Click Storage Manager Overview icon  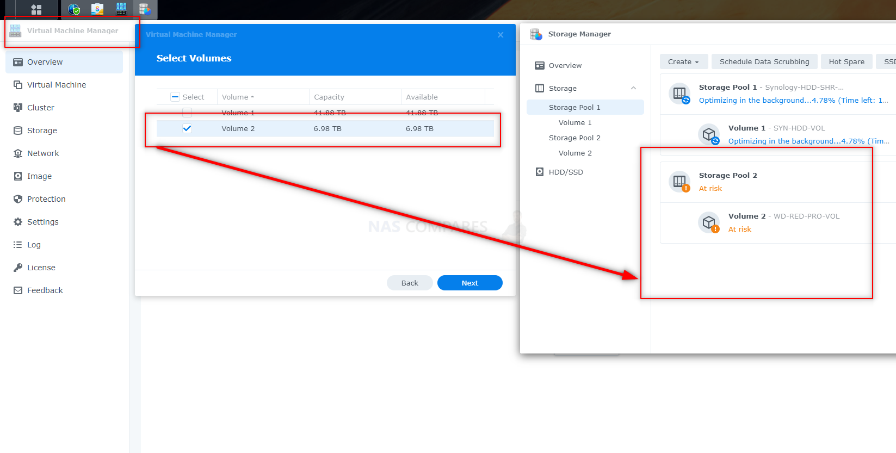click(540, 66)
